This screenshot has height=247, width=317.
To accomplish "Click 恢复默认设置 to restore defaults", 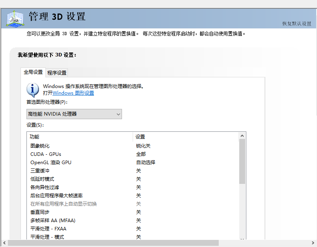I will pos(296,24).
